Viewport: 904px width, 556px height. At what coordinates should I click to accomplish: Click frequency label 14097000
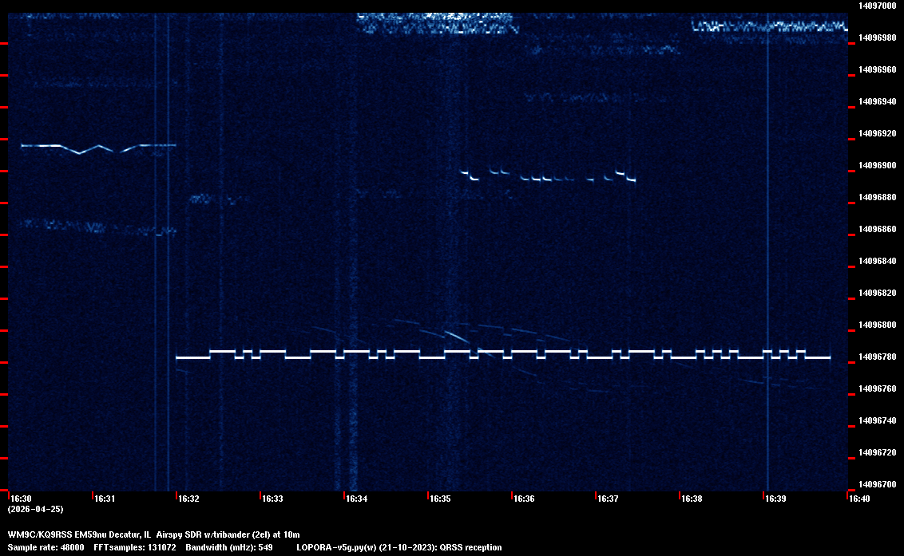[878, 6]
